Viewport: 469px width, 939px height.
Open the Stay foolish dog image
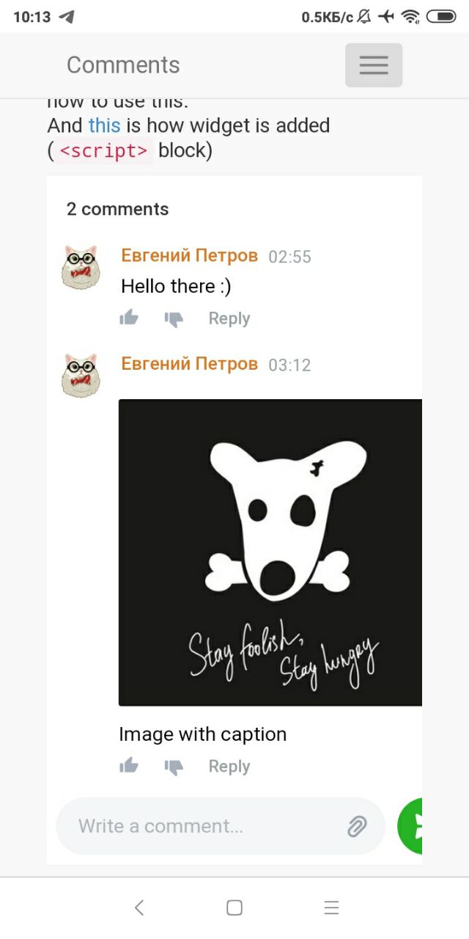click(270, 552)
